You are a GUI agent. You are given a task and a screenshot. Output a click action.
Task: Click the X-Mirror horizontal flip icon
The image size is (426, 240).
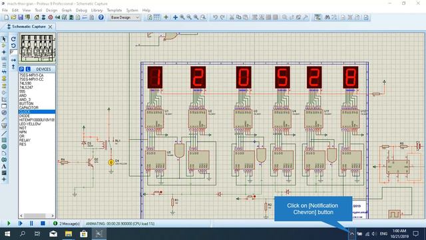click(x=13, y=60)
